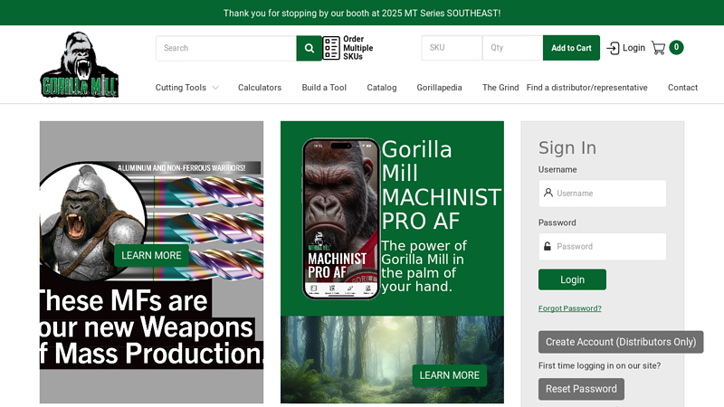Click LEARN MORE on forest banner
The height and width of the screenshot is (407, 724).
click(x=449, y=375)
